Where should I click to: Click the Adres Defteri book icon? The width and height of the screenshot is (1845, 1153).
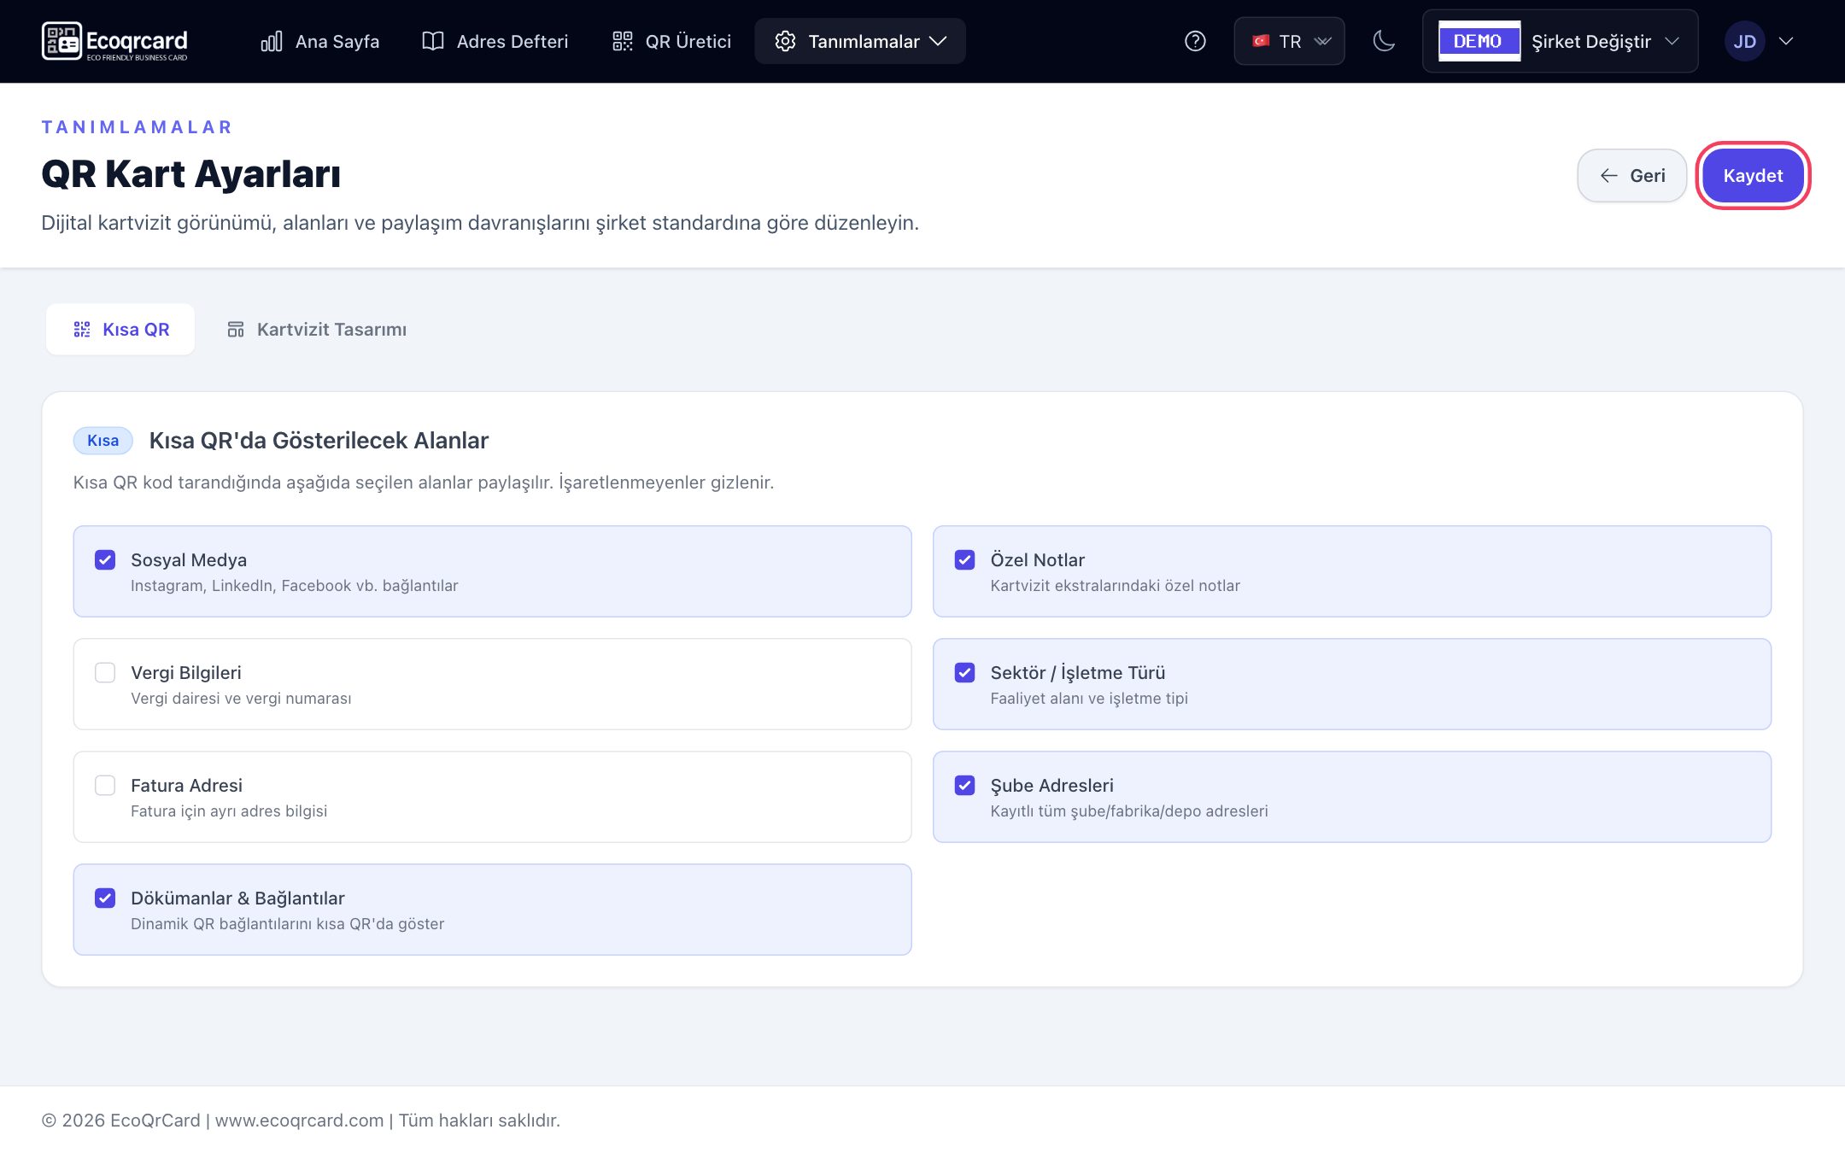click(x=433, y=41)
